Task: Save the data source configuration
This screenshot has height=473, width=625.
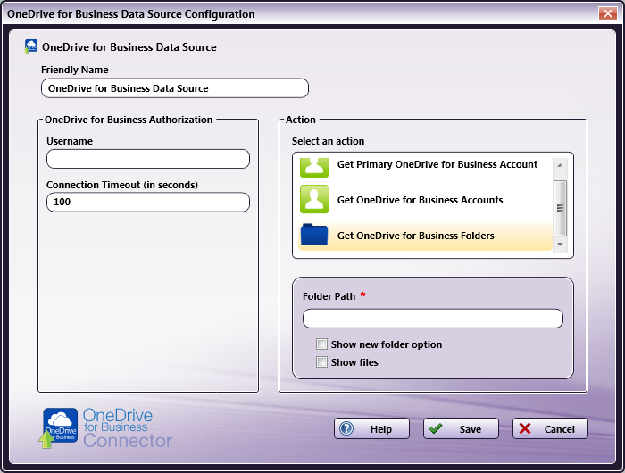Action: coord(461,428)
